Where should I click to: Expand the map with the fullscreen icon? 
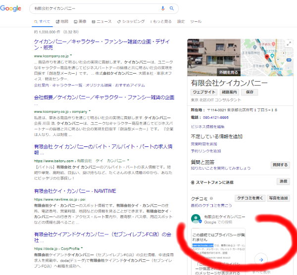coord(289,44)
